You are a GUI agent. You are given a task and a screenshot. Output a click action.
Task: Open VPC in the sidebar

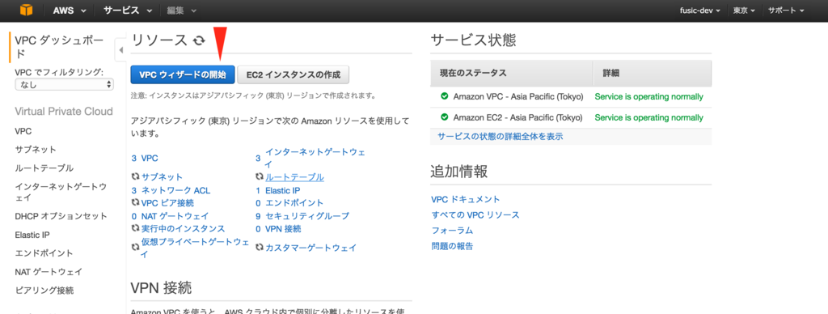[x=23, y=131]
